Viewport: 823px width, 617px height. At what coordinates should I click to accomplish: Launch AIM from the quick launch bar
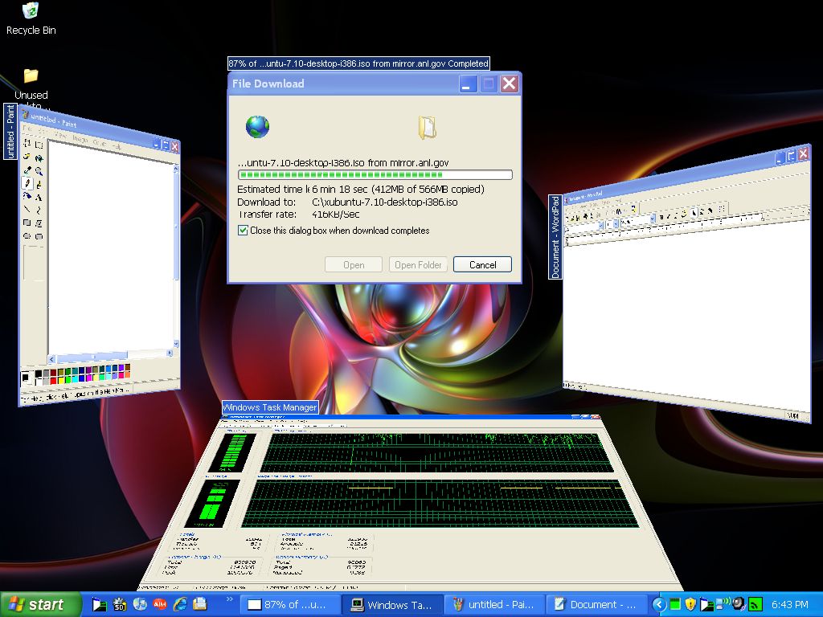click(x=160, y=604)
